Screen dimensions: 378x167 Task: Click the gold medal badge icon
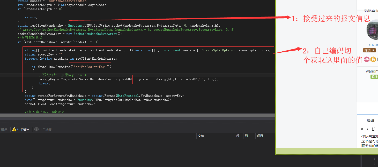(373, 60)
